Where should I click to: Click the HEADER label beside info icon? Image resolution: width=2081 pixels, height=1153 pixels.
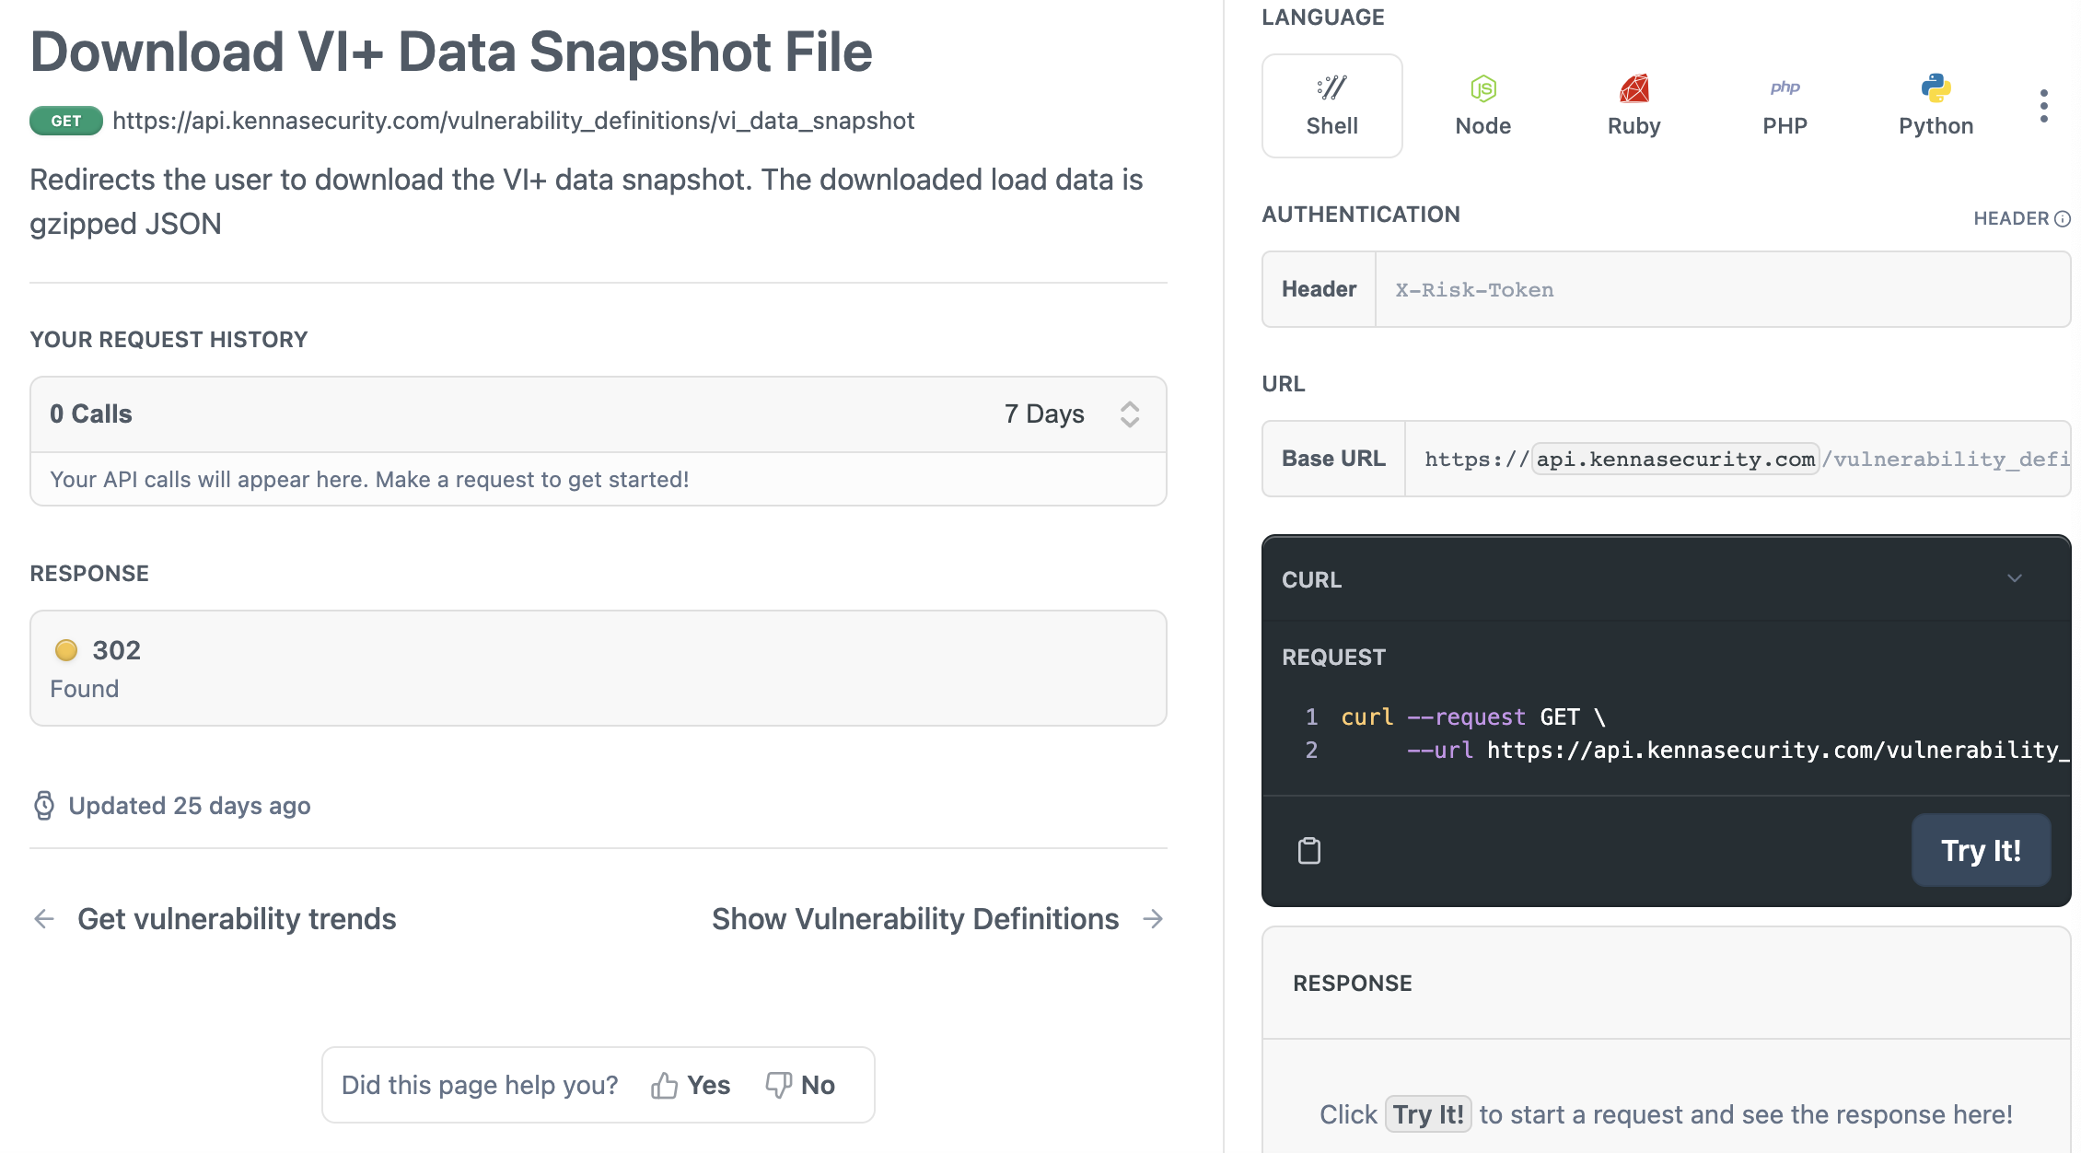(x=2011, y=219)
